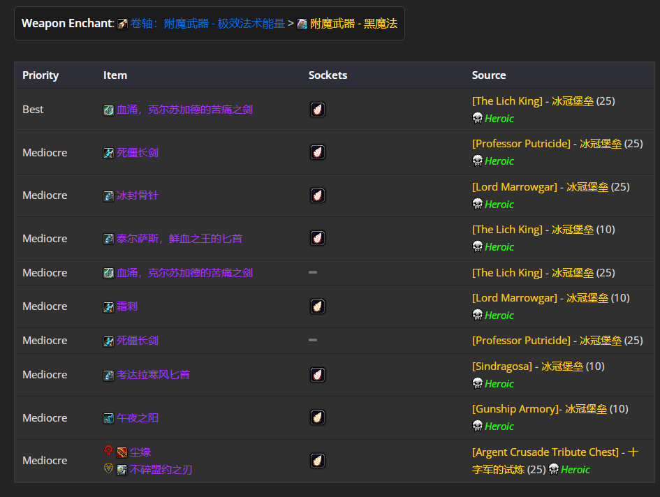
Task: Open the 附魔武器 - 黑魔法 enchant link
Action: [353, 24]
